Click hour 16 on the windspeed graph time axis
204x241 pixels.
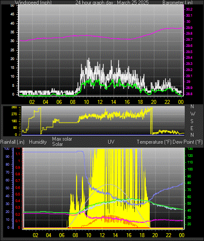pos(127,102)
